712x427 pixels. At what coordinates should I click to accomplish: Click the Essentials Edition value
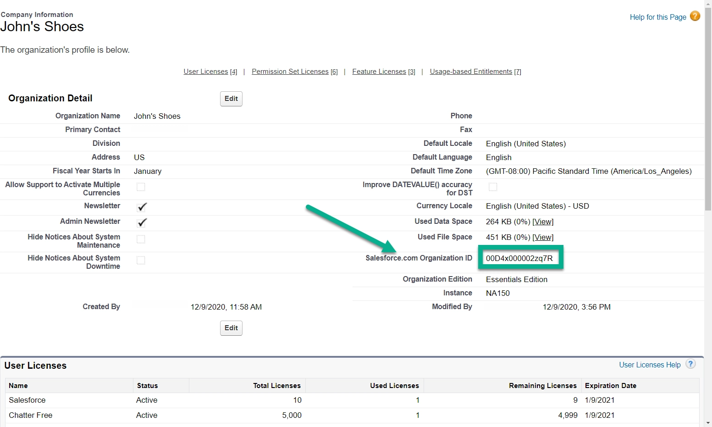[x=517, y=279]
